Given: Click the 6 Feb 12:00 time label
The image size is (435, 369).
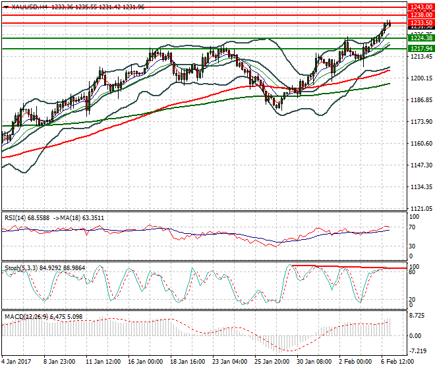Looking at the screenshot, I should (x=397, y=362).
